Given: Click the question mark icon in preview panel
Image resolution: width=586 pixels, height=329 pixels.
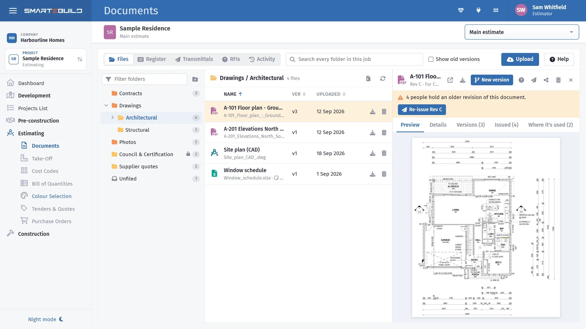Looking at the screenshot, I should click(521, 80).
